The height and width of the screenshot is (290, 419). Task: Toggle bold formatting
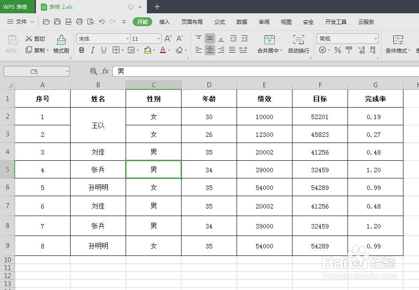(82, 50)
